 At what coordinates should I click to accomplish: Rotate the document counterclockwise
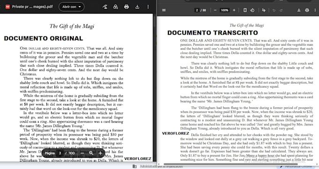tap(252, 10)
